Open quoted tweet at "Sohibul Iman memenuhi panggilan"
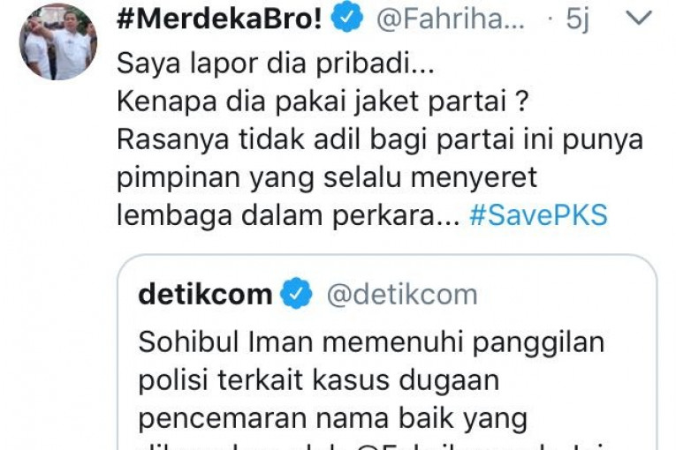This screenshot has width=676, height=450. point(371,342)
